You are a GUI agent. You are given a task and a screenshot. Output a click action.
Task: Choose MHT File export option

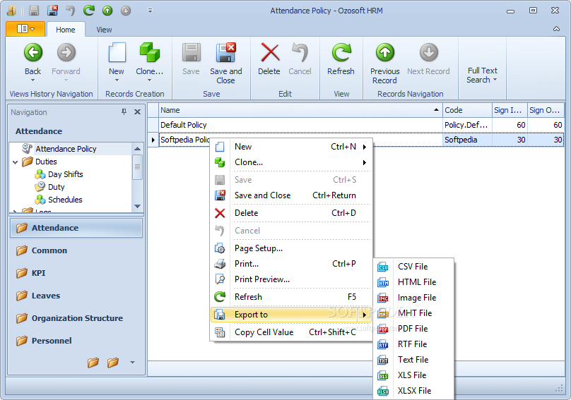(x=413, y=313)
